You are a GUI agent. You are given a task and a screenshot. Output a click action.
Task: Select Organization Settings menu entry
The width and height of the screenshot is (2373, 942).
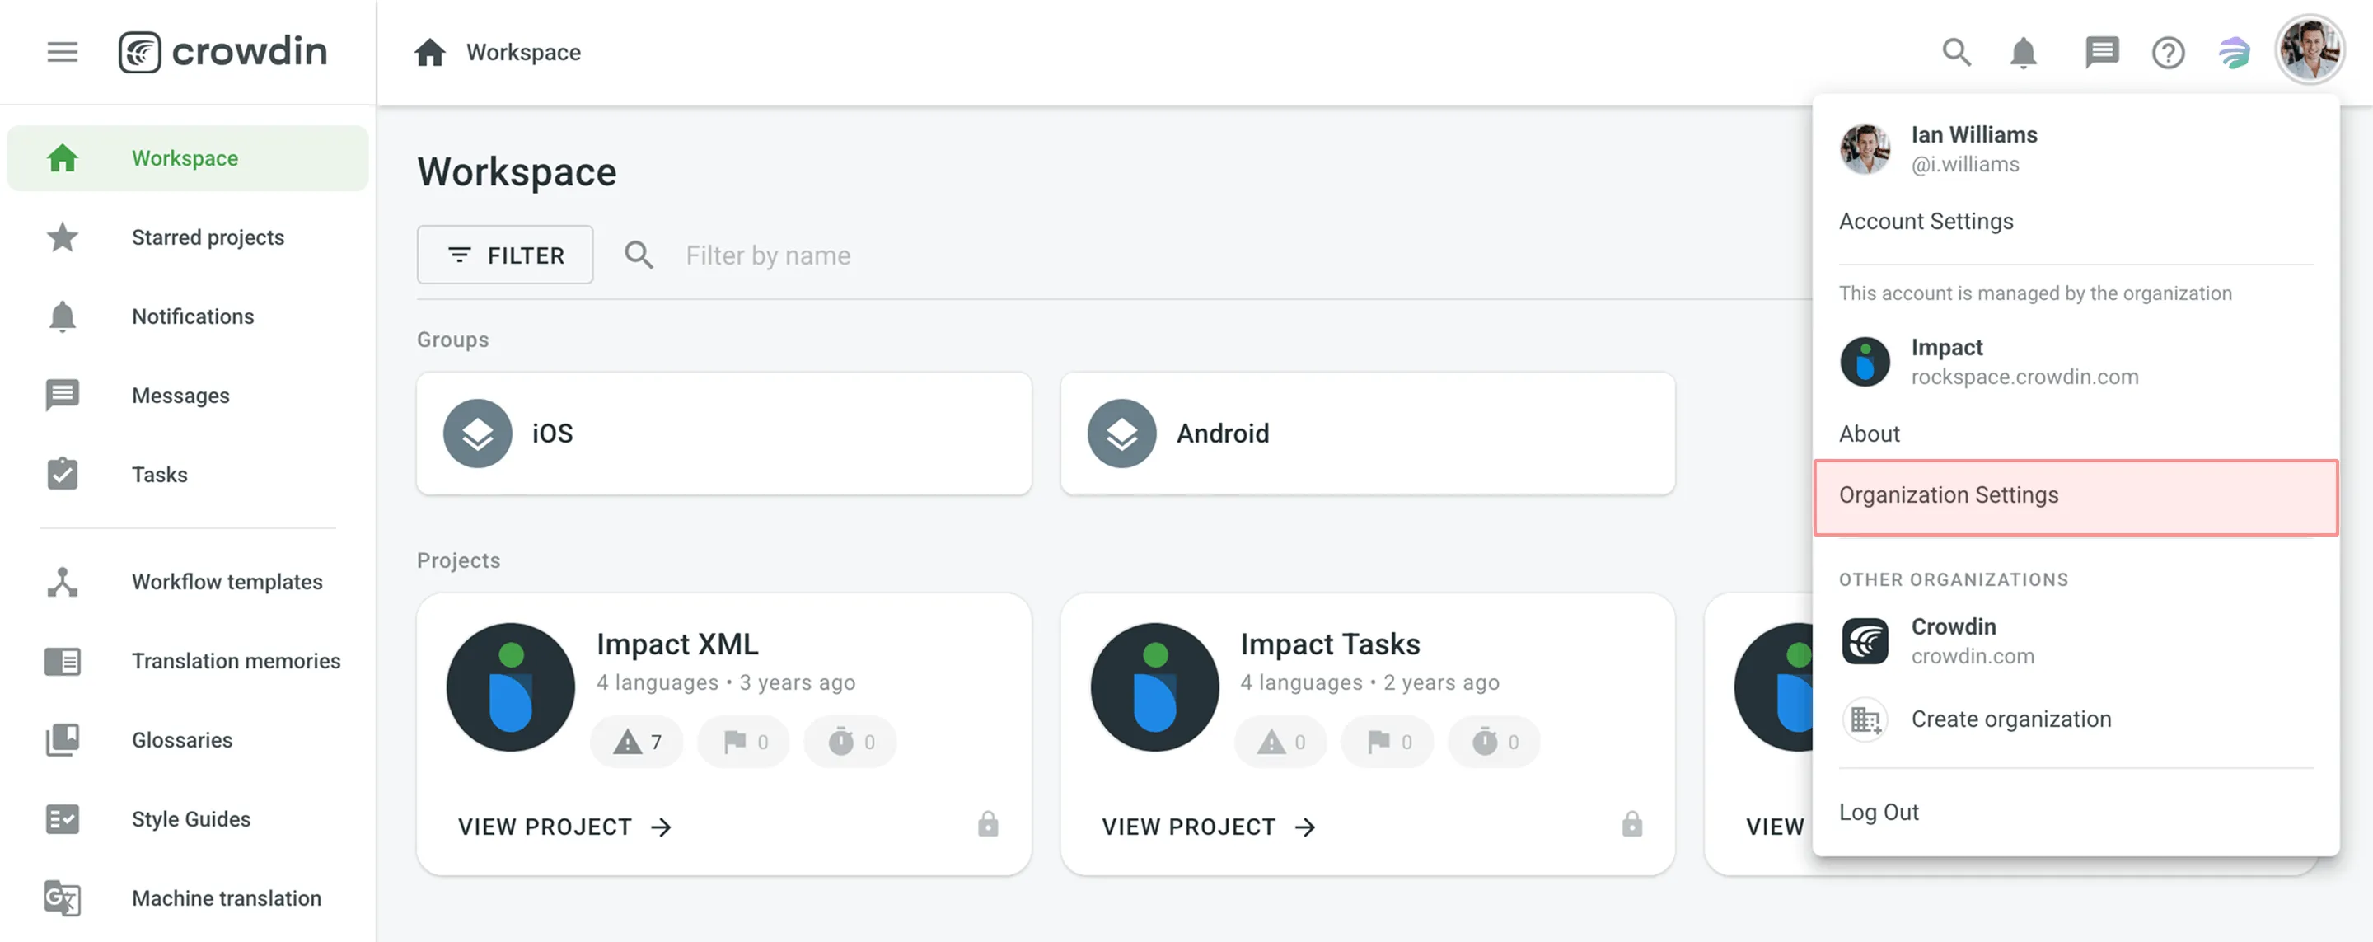pyautogui.click(x=2076, y=496)
